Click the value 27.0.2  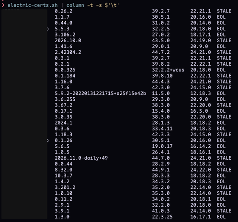[x=161, y=35]
